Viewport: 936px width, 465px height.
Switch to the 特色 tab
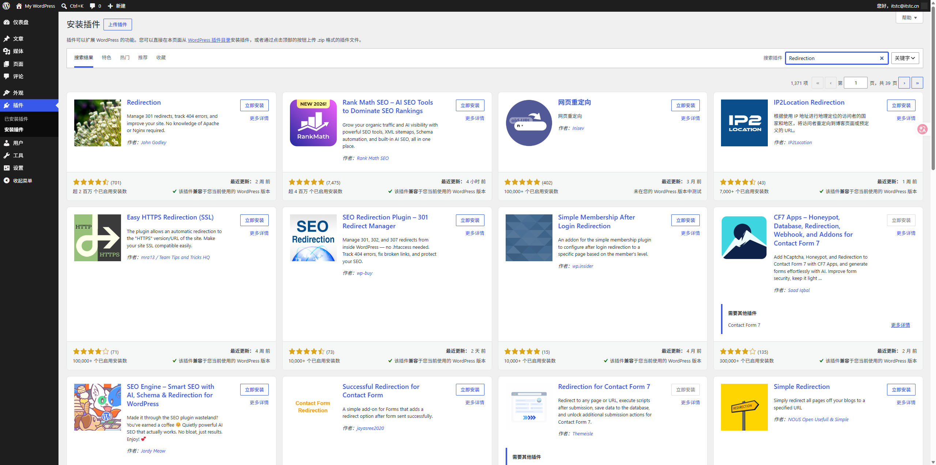(106, 58)
